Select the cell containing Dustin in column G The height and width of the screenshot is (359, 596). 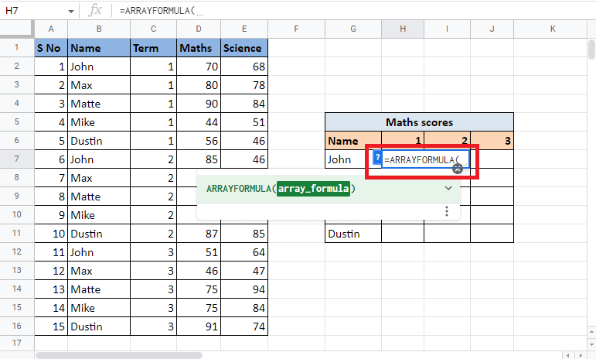tap(352, 234)
